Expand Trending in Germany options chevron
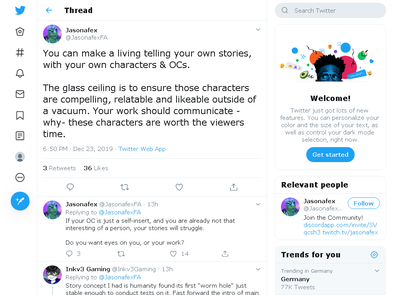Screen dimensions: 393x295 click(377, 271)
